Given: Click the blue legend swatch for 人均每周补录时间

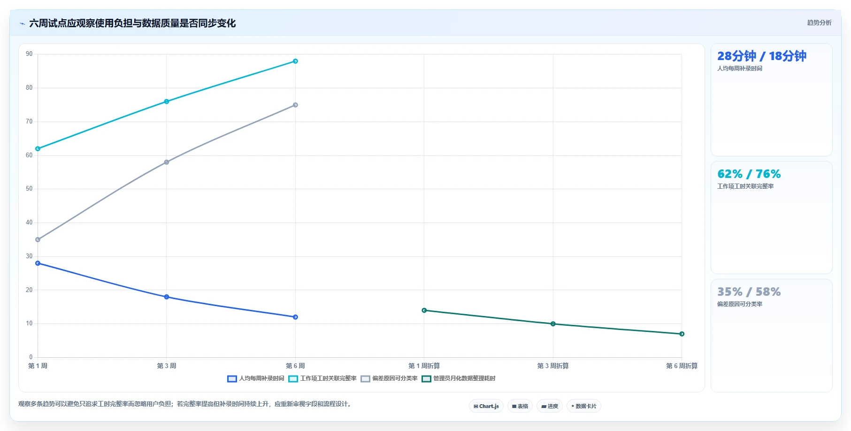Looking at the screenshot, I should (x=232, y=379).
